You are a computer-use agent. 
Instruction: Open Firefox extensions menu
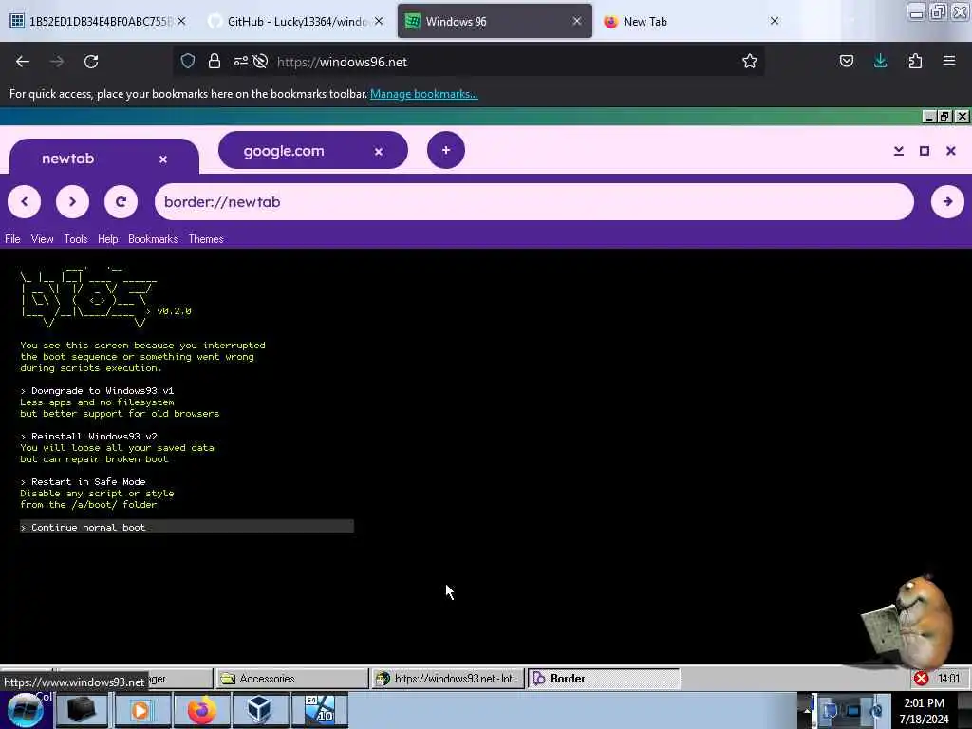click(915, 61)
